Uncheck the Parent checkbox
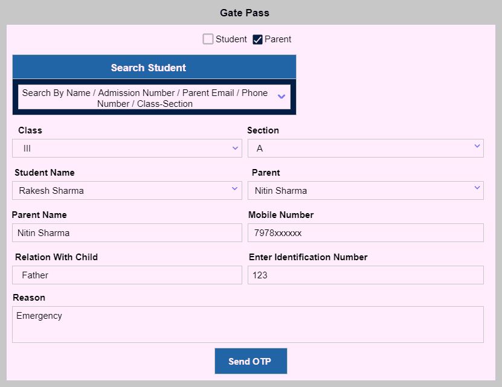The height and width of the screenshot is (387, 502). [x=257, y=39]
